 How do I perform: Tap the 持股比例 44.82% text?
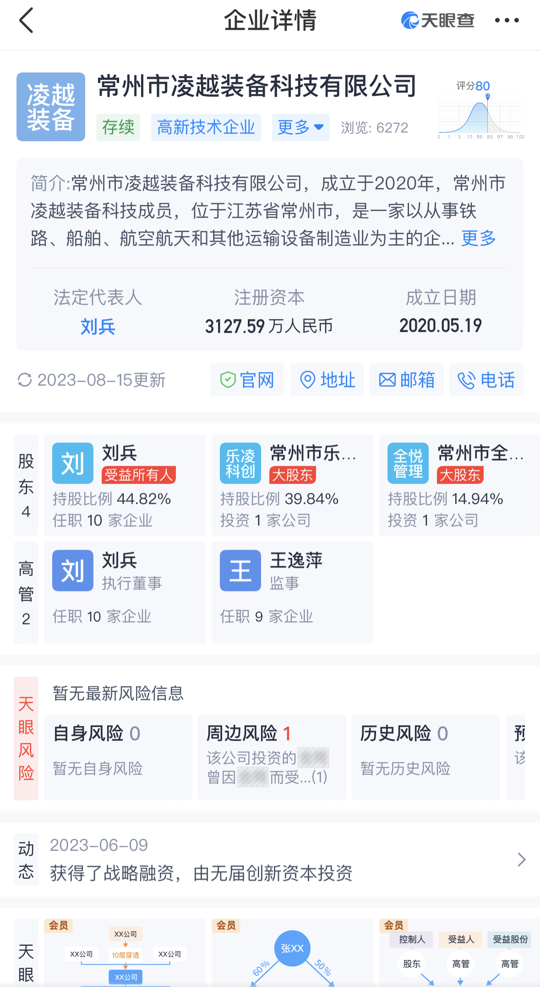coord(112,499)
